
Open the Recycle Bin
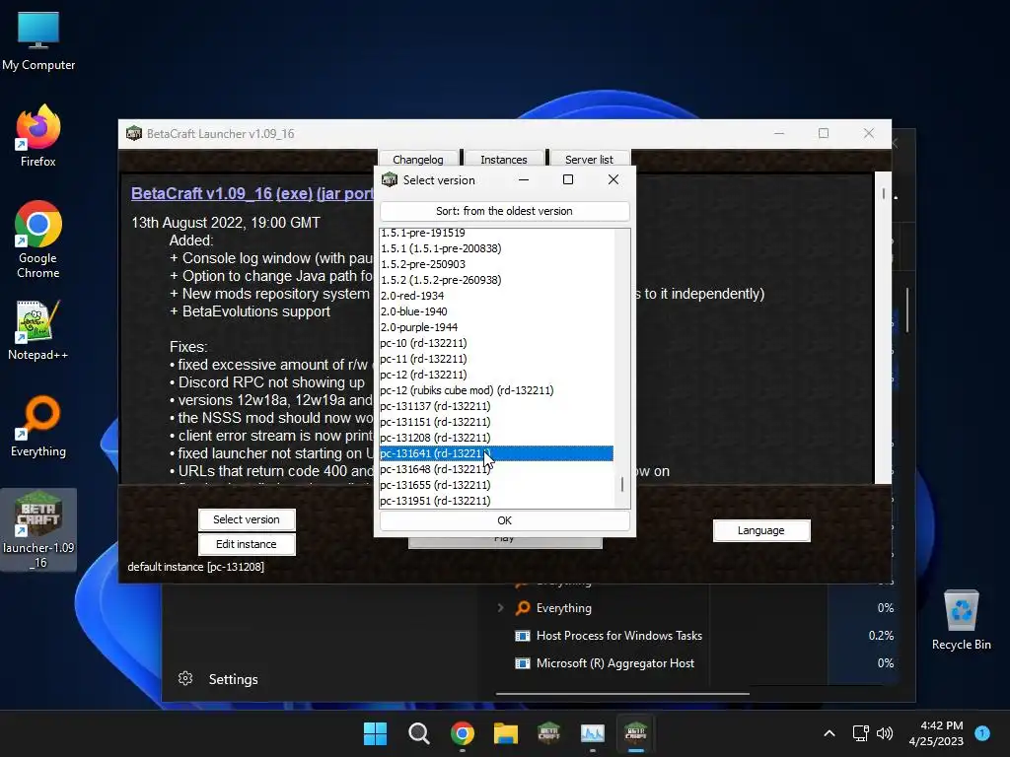coord(961,621)
